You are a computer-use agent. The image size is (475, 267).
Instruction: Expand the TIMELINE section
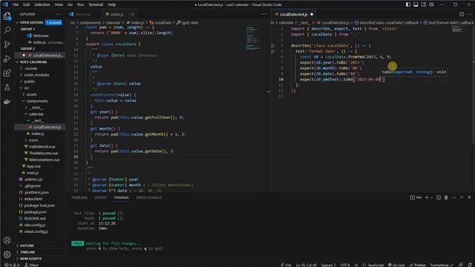[27, 252]
